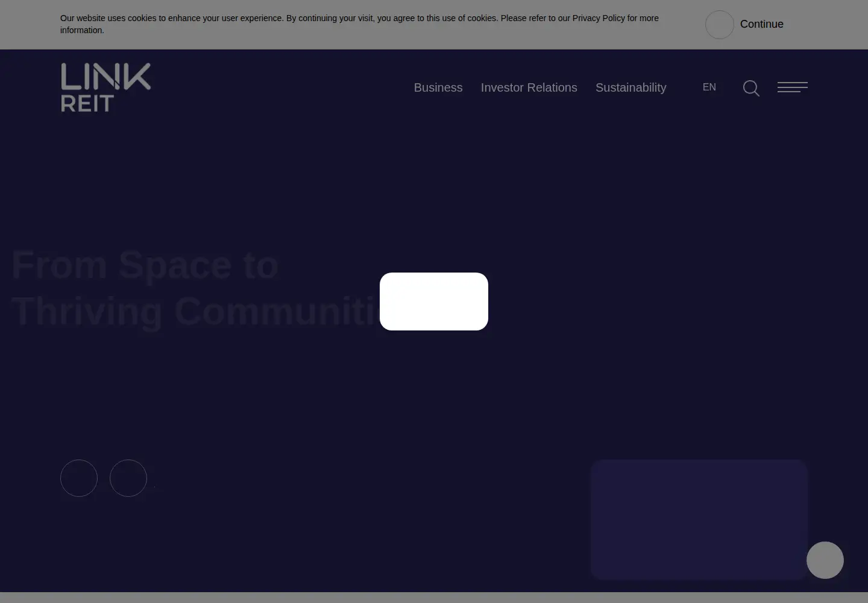Open the floating grey round button

(825, 560)
